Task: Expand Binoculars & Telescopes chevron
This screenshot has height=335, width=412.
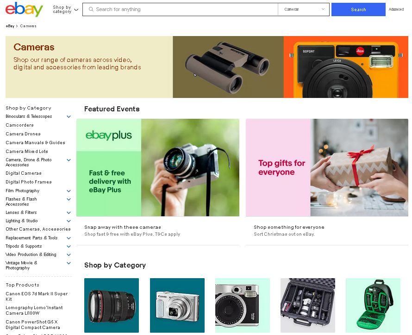Action: pos(69,116)
